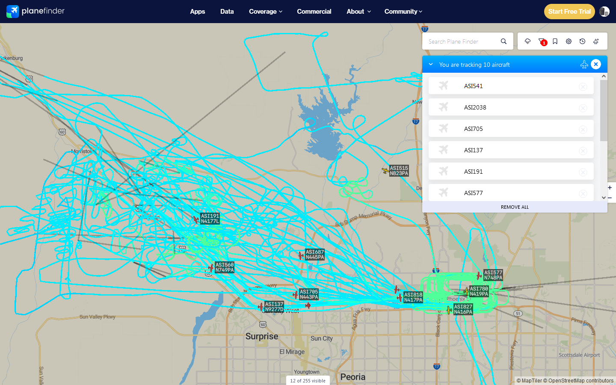
Task: Click the red plane marker of ASI560
Action: point(211,268)
